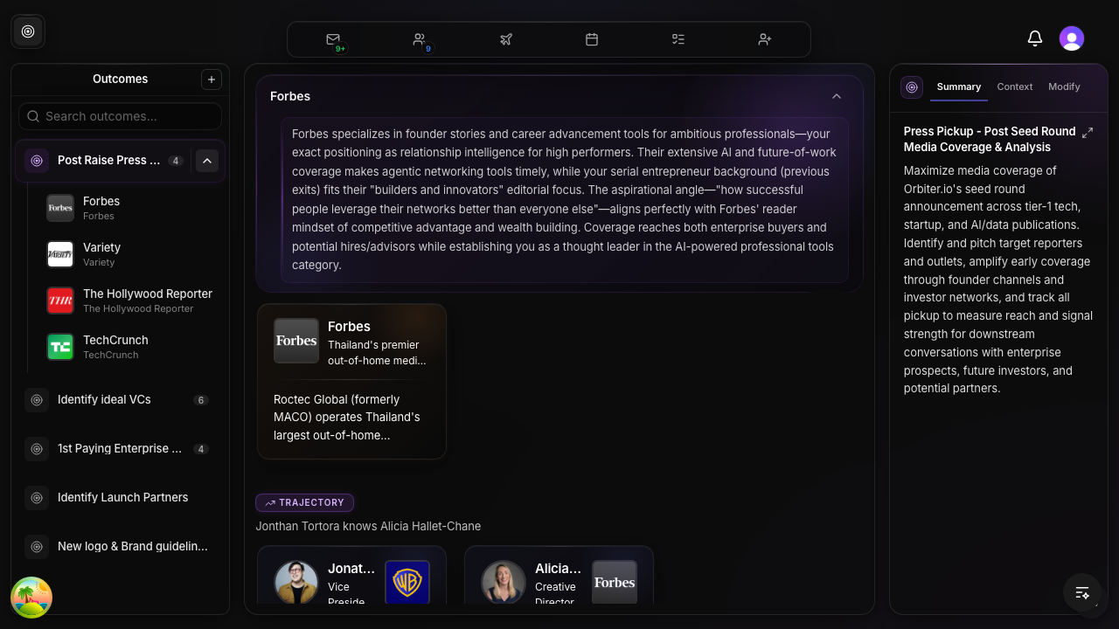The width and height of the screenshot is (1119, 629).
Task: Switch to the Context tab
Action: [1014, 86]
